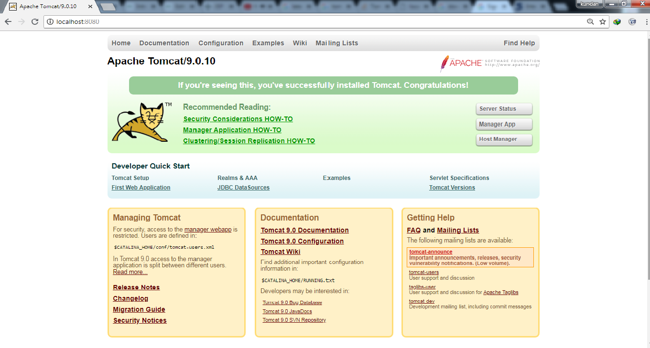Image resolution: width=650 pixels, height=348 pixels.
Task: Click Find Help in the navigation bar
Action: (520, 43)
